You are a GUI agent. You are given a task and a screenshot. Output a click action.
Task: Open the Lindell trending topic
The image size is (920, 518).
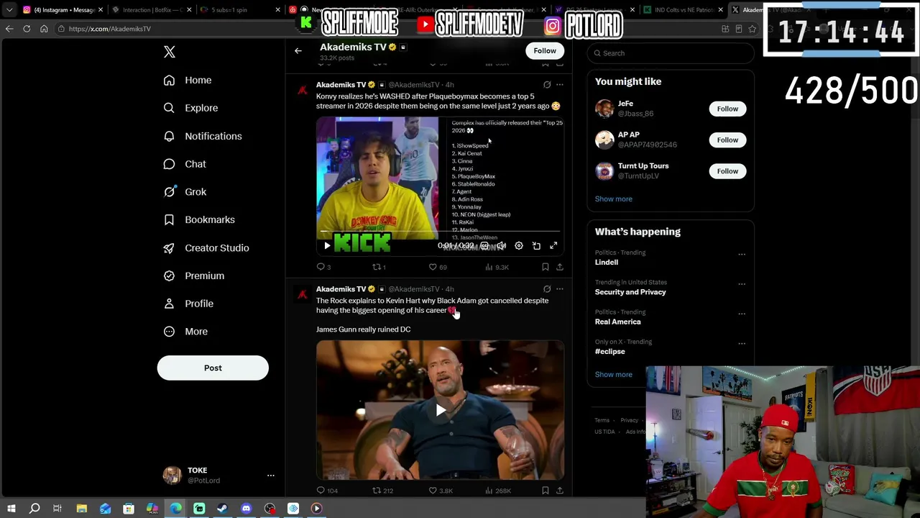click(x=607, y=263)
